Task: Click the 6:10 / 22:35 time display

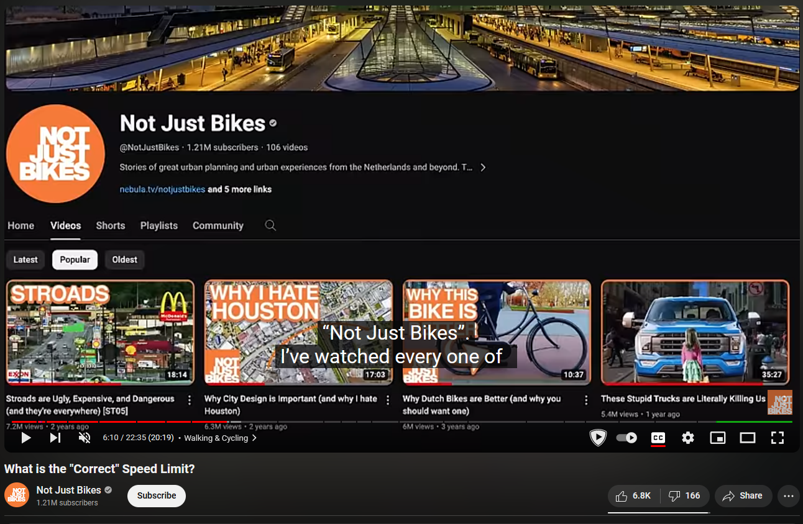Action: tap(138, 438)
